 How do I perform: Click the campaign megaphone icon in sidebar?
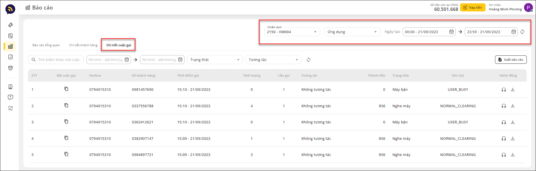pyautogui.click(x=10, y=25)
